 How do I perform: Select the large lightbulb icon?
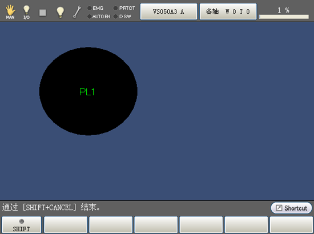pos(60,12)
